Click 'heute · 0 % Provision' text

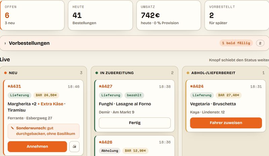click(x=160, y=23)
